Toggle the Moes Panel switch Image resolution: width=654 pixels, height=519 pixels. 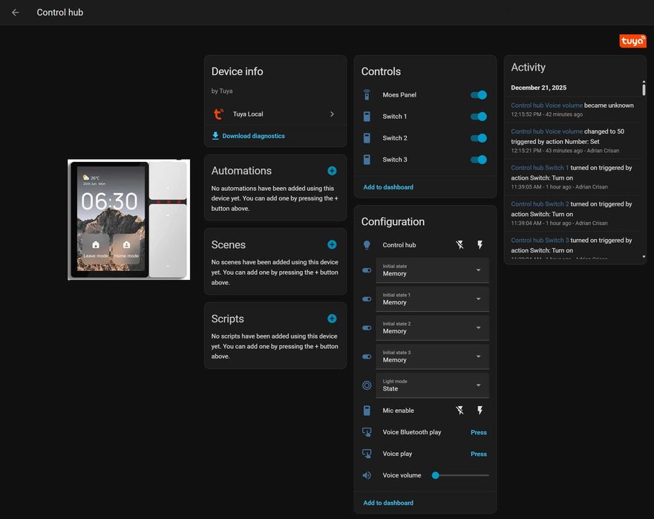tap(479, 95)
